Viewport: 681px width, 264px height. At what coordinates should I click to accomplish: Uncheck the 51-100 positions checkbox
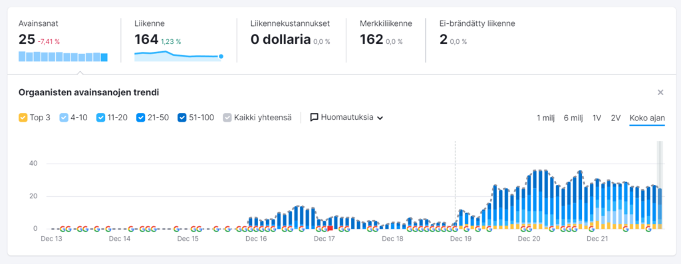pos(182,117)
